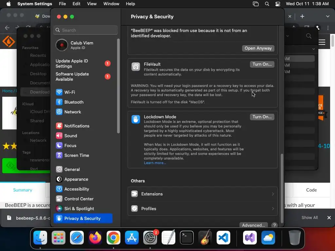
Task: Open App Store from Dock
Action: pos(132,238)
